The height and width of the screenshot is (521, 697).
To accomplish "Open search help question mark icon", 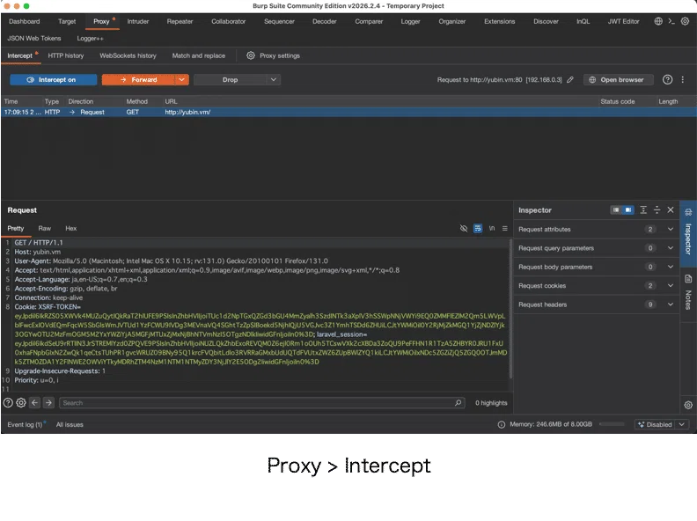I will click(8, 403).
